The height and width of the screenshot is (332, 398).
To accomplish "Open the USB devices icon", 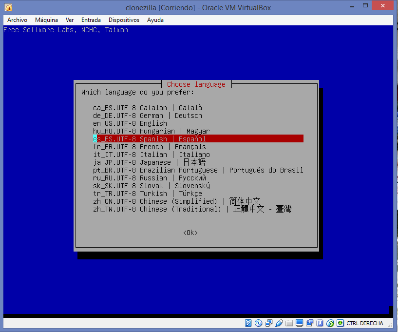I will tap(279, 323).
